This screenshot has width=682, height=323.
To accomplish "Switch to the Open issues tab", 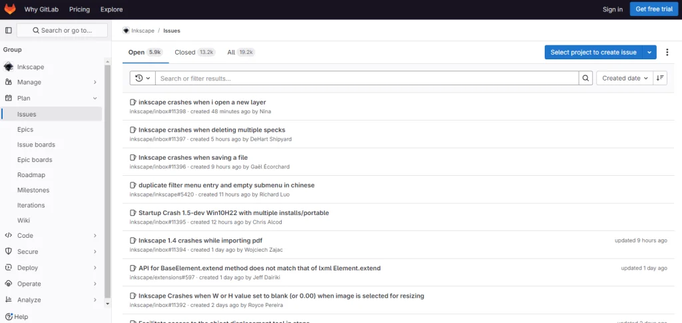I will click(x=145, y=52).
